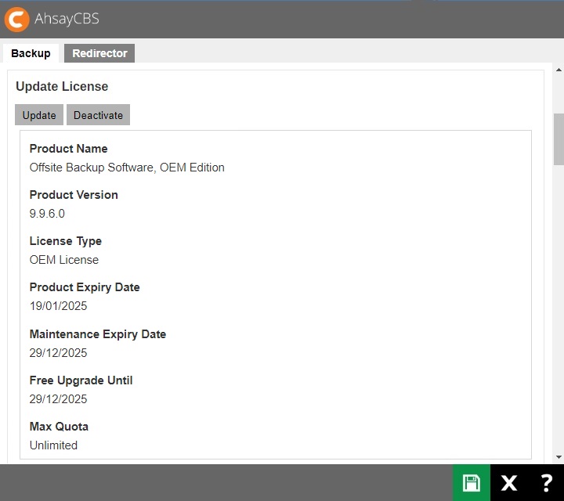Click the AhsayCBS title text
The image size is (564, 501).
67,19
